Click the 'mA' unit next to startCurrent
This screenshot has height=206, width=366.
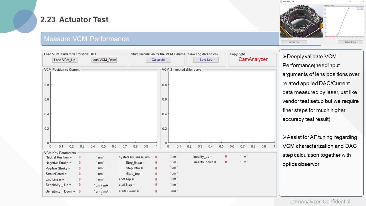point(174,191)
